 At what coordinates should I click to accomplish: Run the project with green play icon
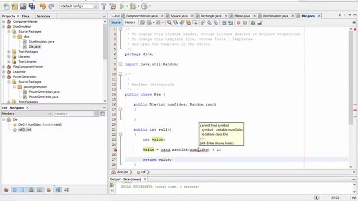point(122,6)
